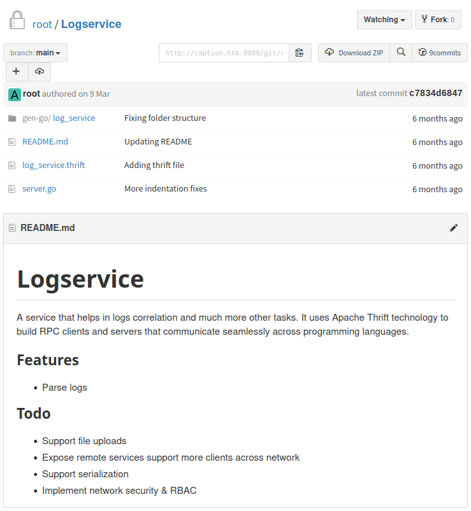Viewport: 471px width, 511px height.
Task: Click the pencil edit README icon
Action: [x=454, y=228]
